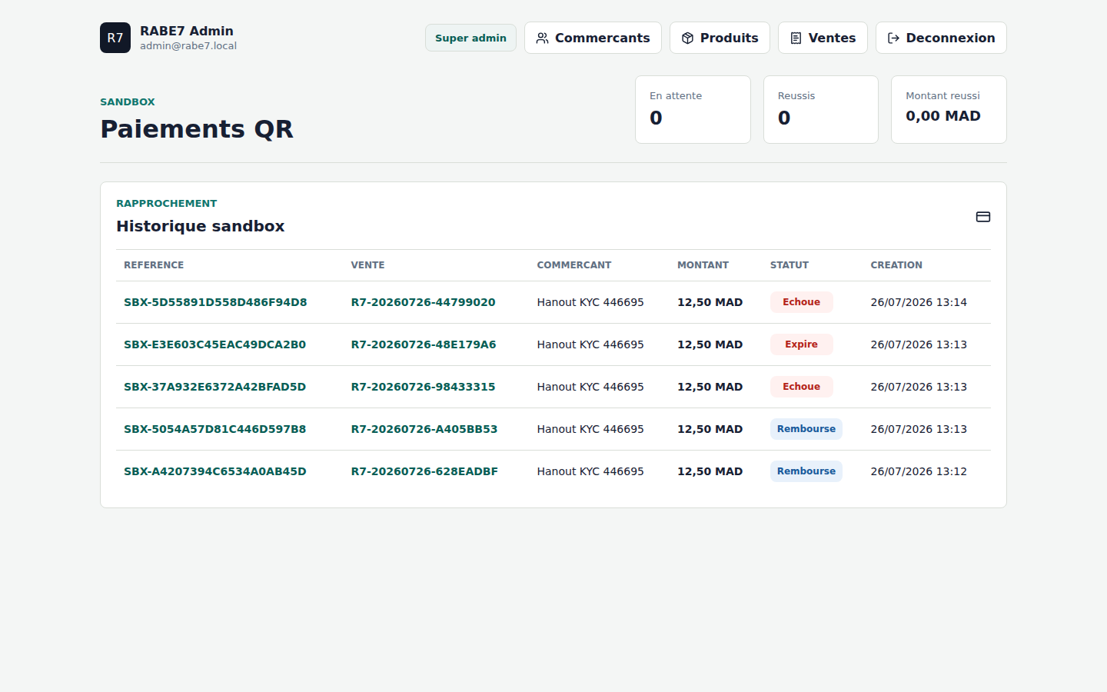Click the Expire status badge
Image resolution: width=1107 pixels, height=692 pixels.
[x=801, y=344]
